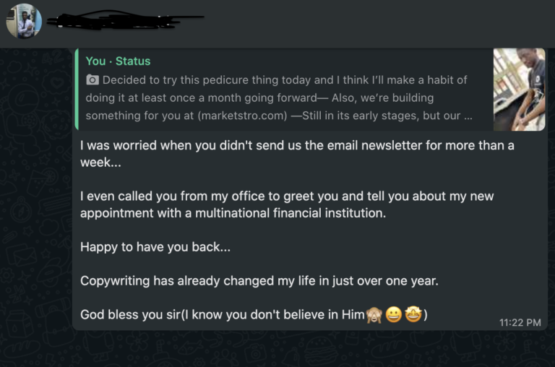Click the marketstro.com text in the quote
555x367 pixels.
(x=243, y=116)
